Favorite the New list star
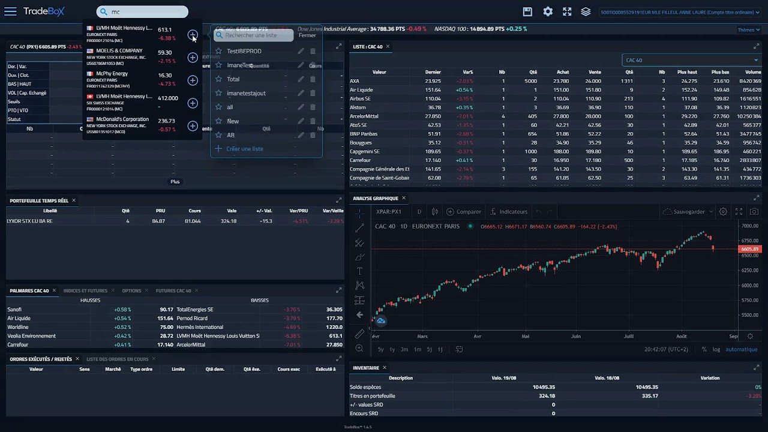 click(x=218, y=121)
